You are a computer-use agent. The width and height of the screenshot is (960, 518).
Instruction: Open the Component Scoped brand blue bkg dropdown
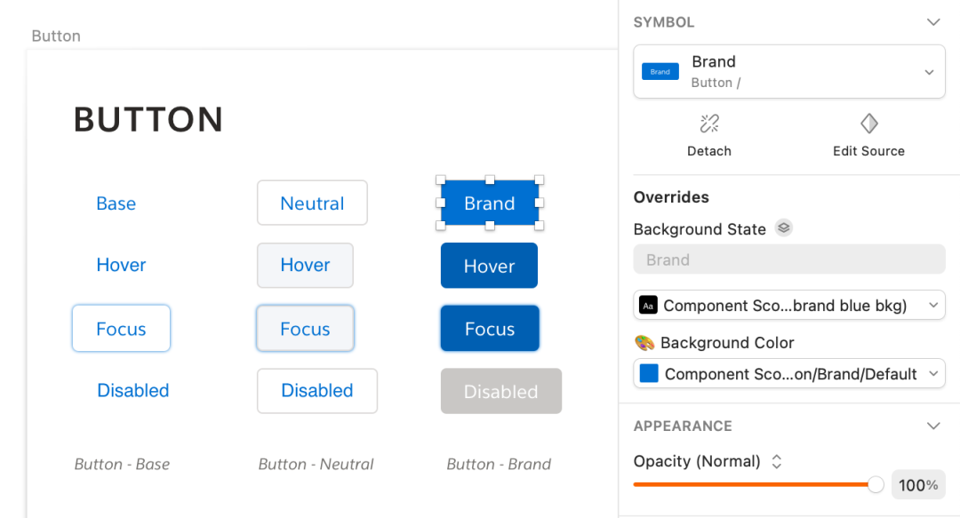click(932, 306)
